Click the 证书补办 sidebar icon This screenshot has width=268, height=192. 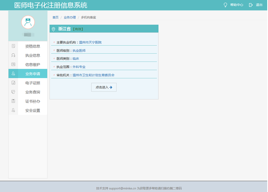coord(13,101)
